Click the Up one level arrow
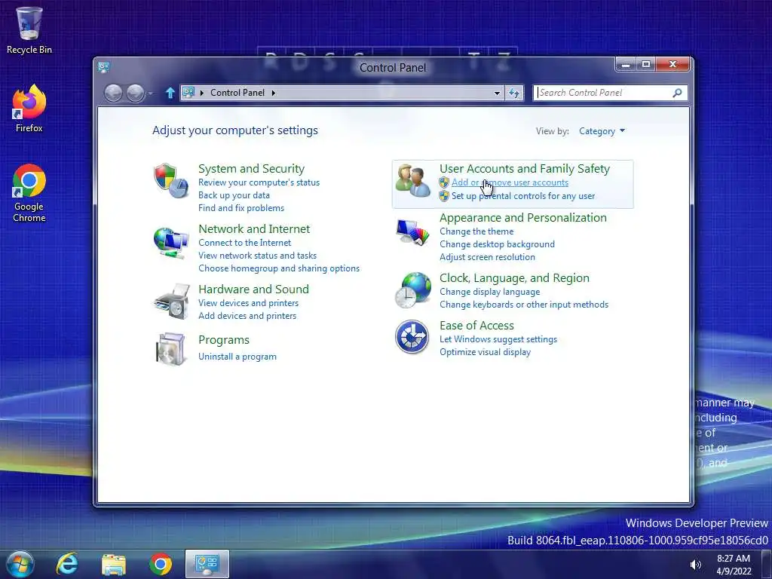 pos(170,93)
